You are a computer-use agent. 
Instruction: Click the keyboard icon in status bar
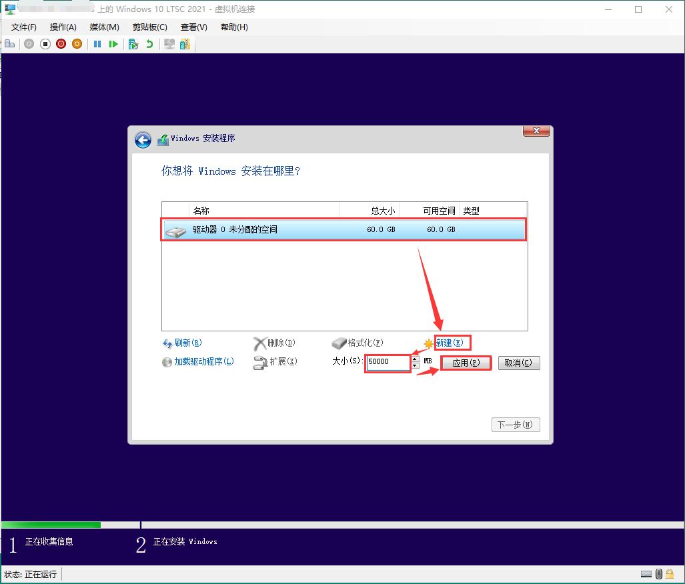click(x=646, y=574)
